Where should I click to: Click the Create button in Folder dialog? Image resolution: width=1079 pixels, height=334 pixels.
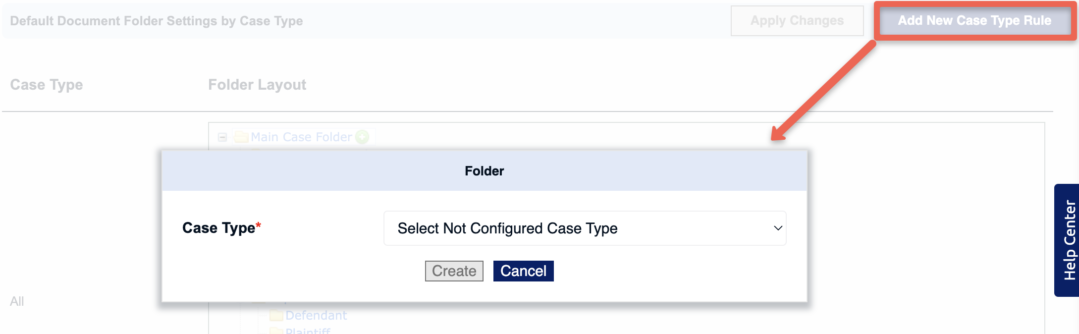(x=454, y=271)
